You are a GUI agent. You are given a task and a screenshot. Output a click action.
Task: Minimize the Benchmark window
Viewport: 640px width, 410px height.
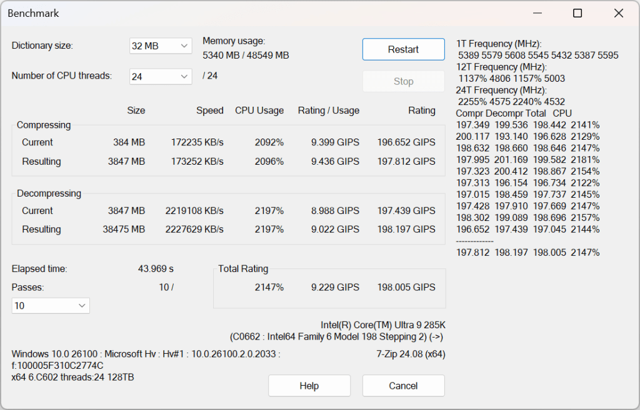(x=537, y=12)
